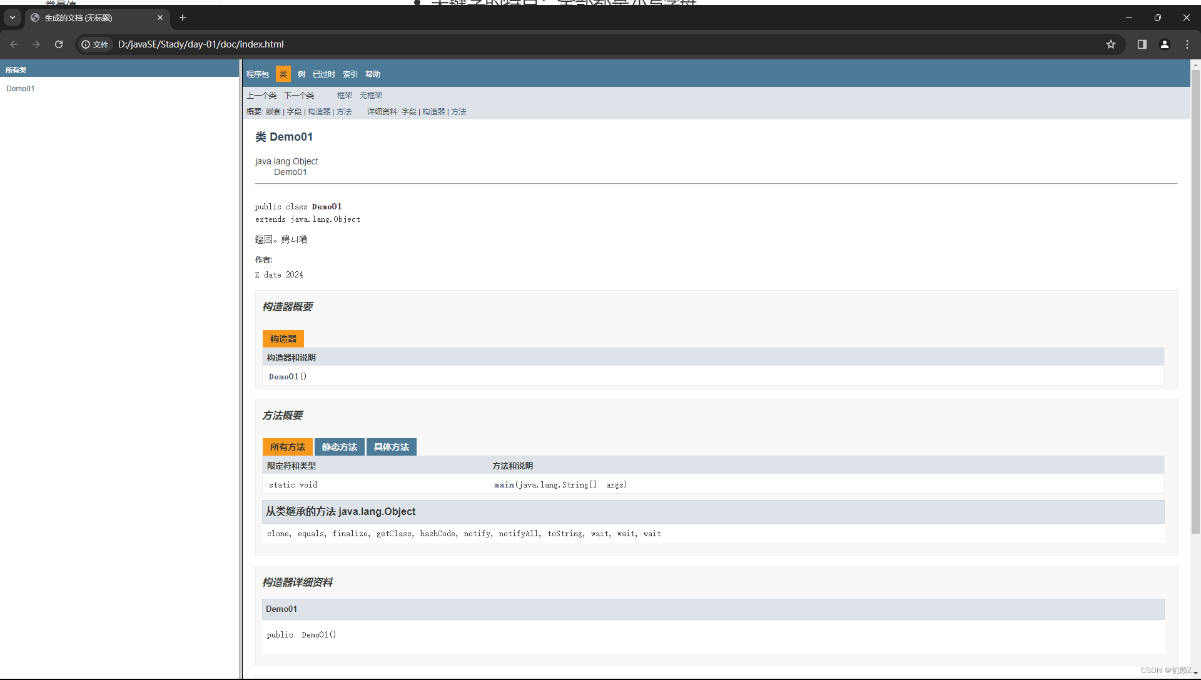Select the 所有方法 tab
The height and width of the screenshot is (680, 1201).
pos(287,447)
